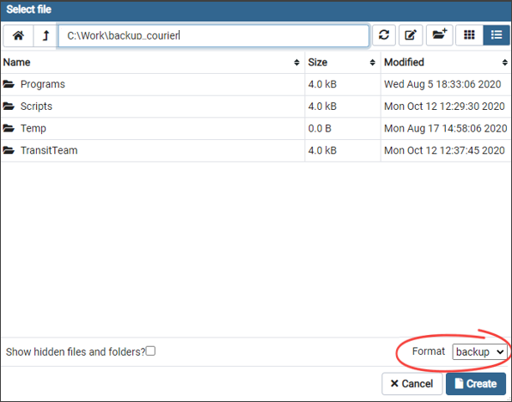
Task: Select the Temp folder row
Action: (255, 128)
